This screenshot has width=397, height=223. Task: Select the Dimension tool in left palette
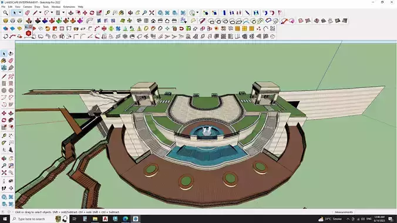pyautogui.click(x=11, y=136)
